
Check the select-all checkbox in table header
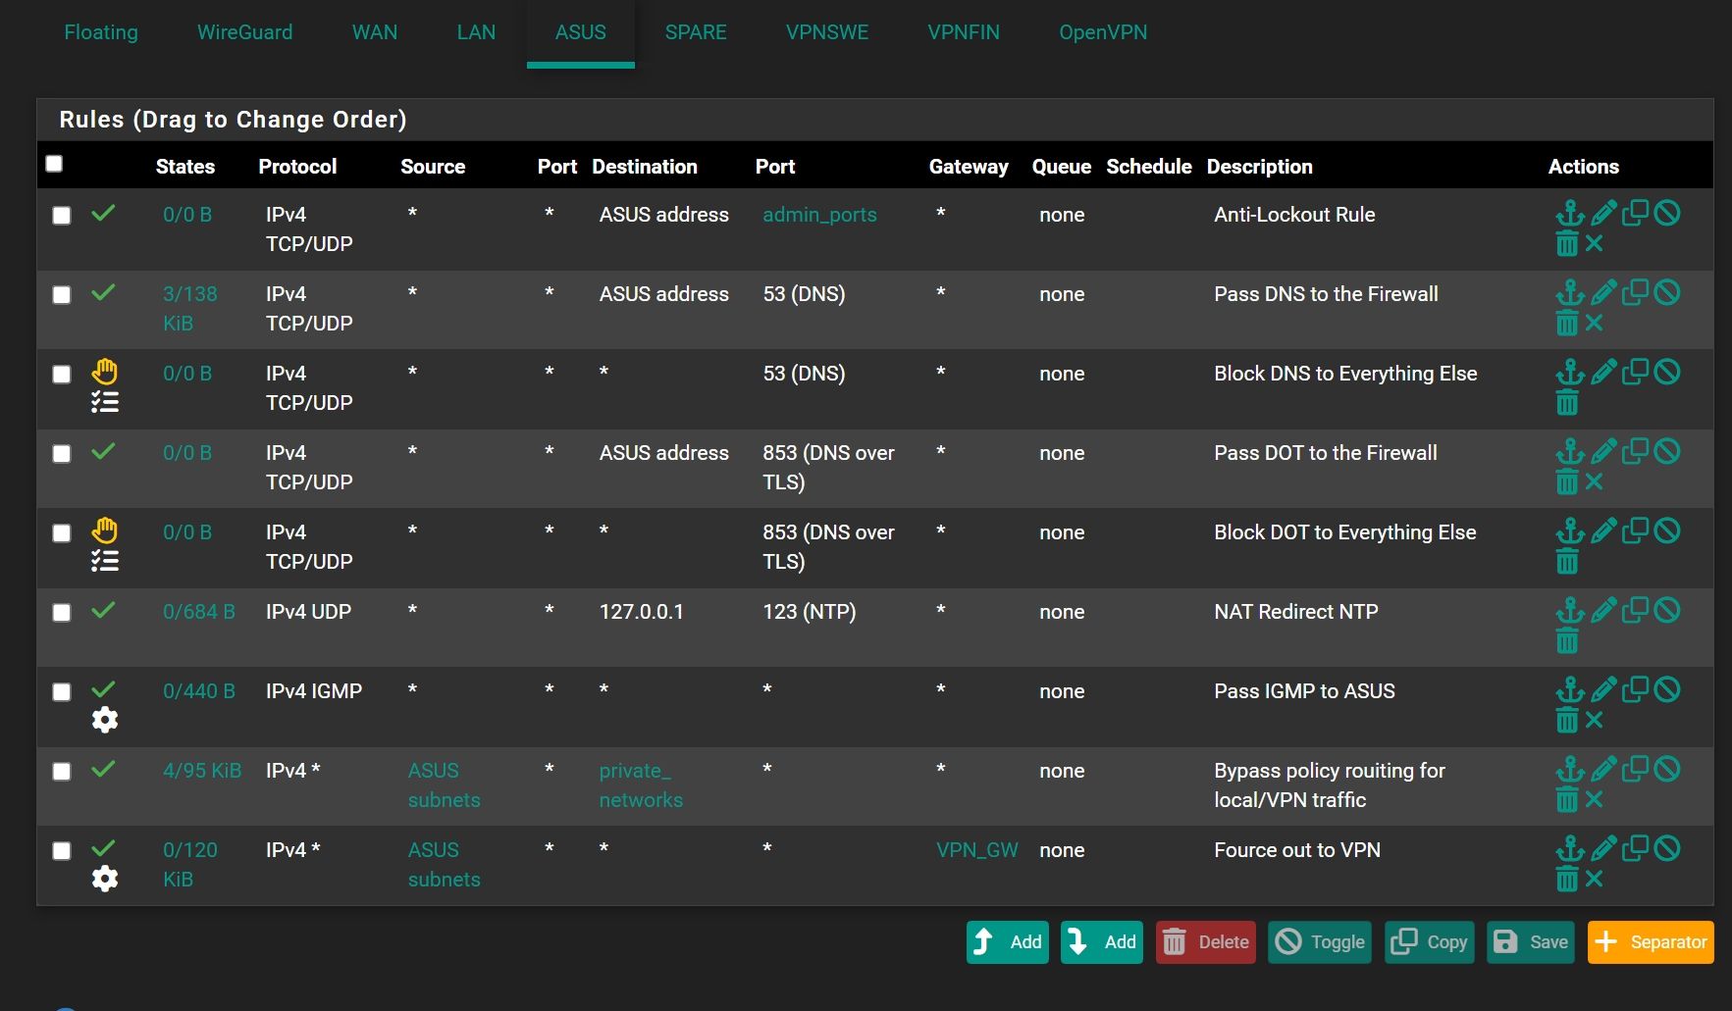pyautogui.click(x=54, y=164)
